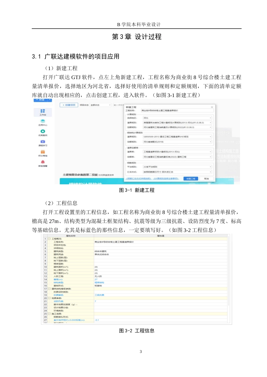Open the 应用中心 app center icon
The image size is (267, 377).
(x=43, y=122)
